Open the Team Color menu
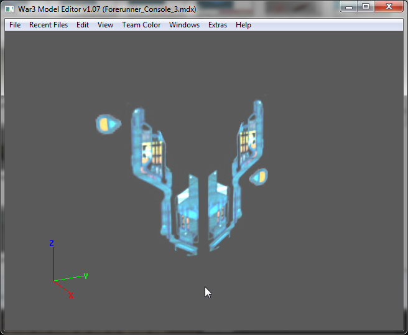The height and width of the screenshot is (335, 408). (x=141, y=25)
